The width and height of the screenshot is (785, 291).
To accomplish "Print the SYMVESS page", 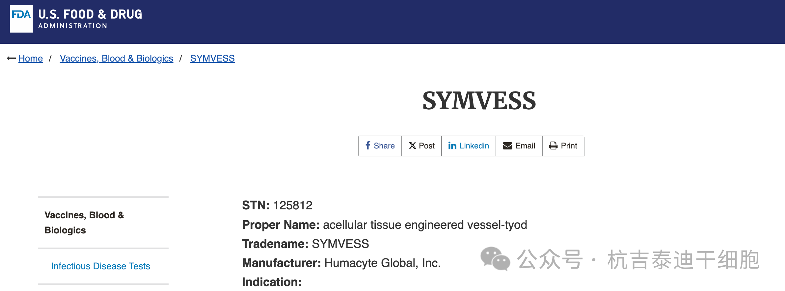I will (563, 146).
